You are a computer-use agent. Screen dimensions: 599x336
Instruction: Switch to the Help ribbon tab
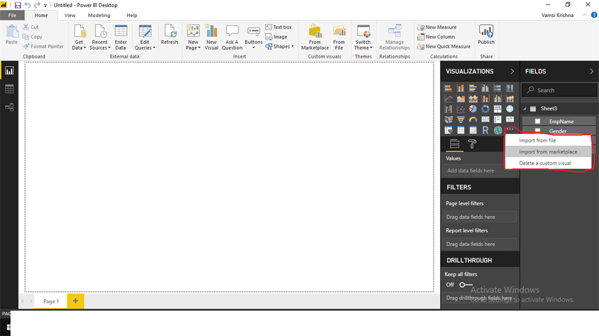click(x=132, y=15)
